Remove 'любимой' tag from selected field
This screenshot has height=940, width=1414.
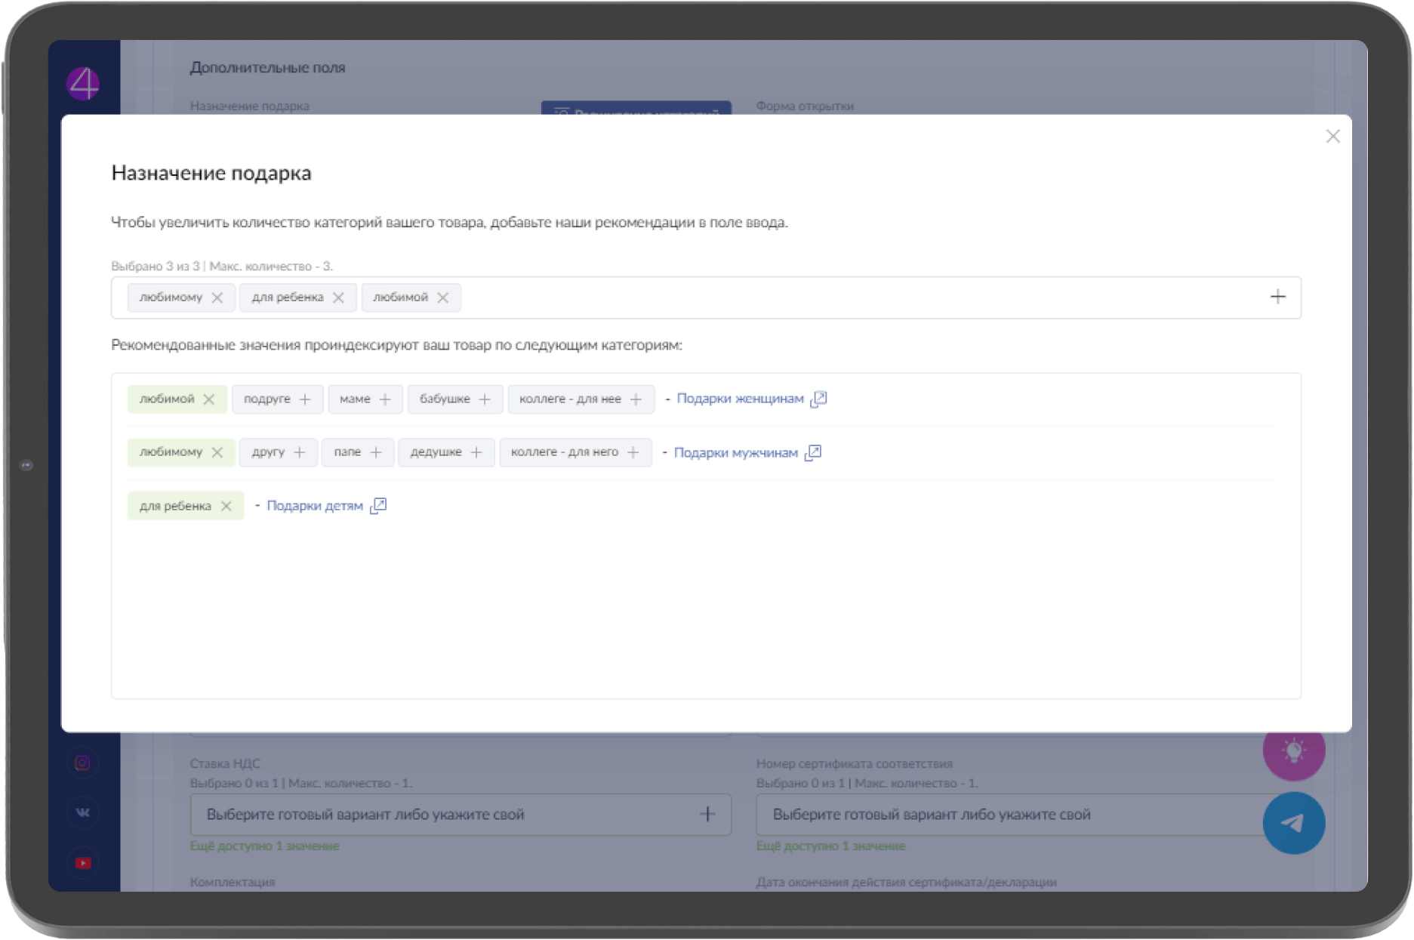pos(443,297)
